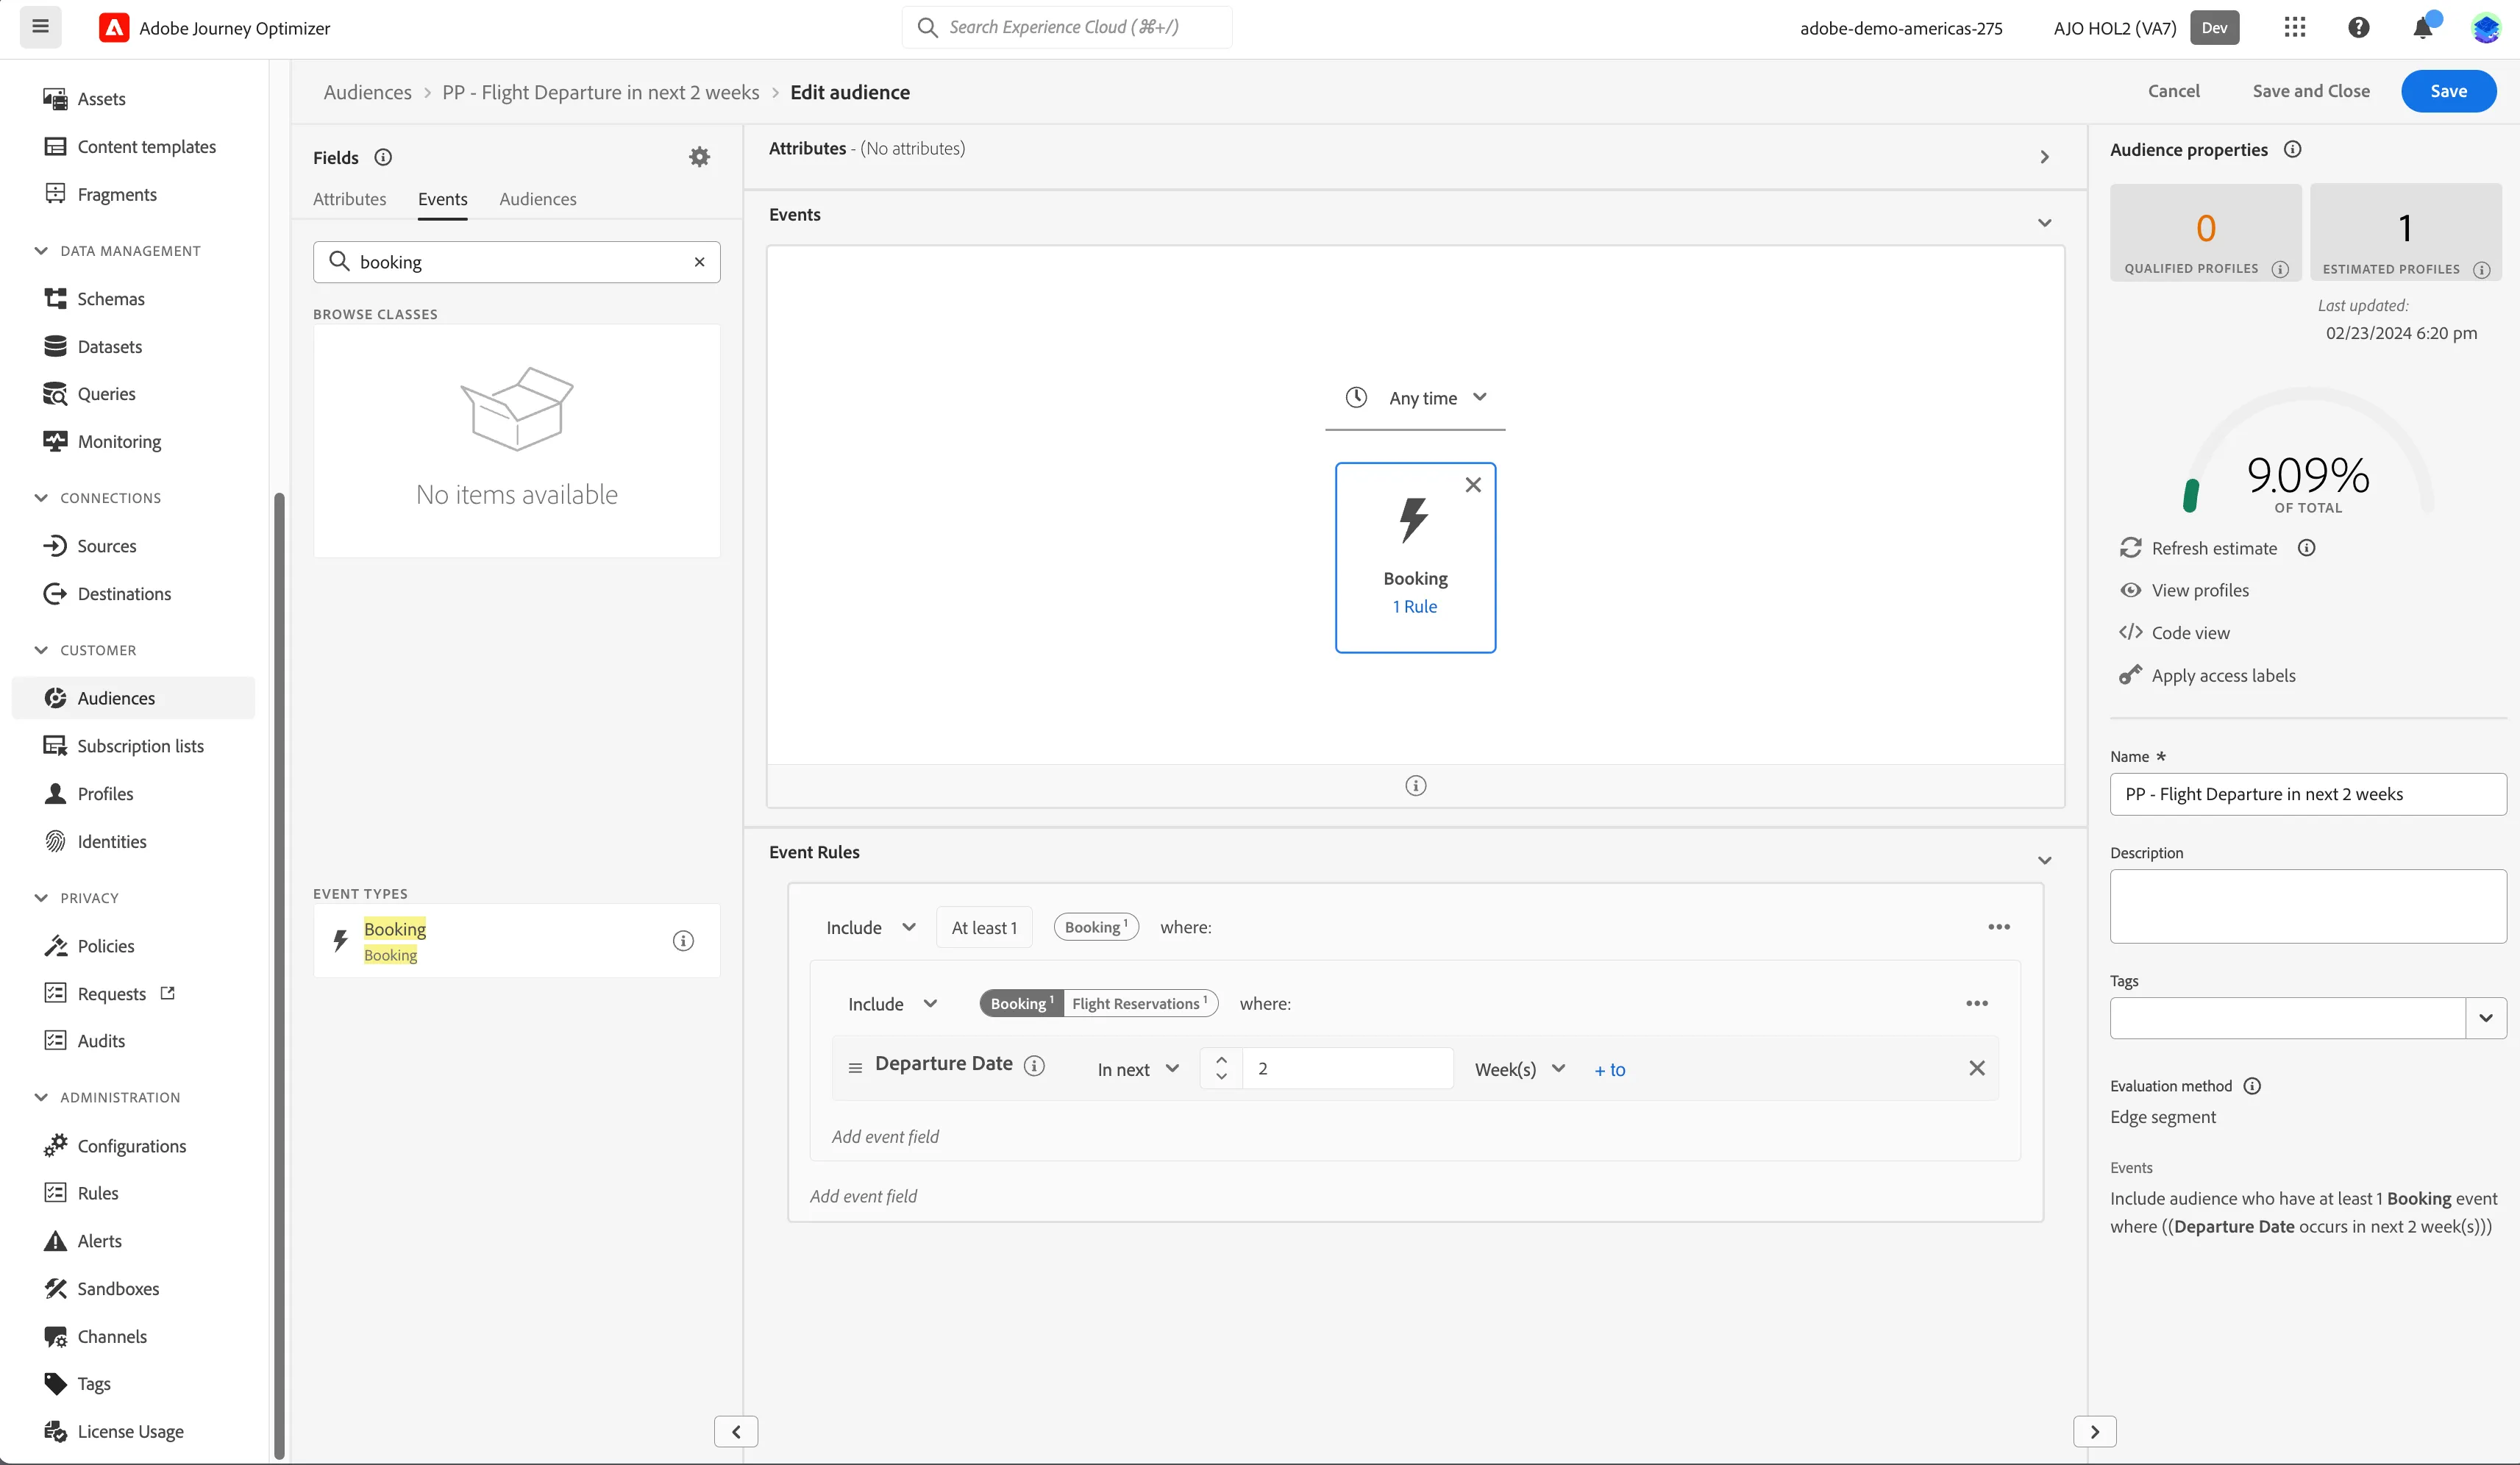Image resolution: width=2520 pixels, height=1465 pixels.
Task: Click the Description text area
Action: pyautogui.click(x=2307, y=906)
